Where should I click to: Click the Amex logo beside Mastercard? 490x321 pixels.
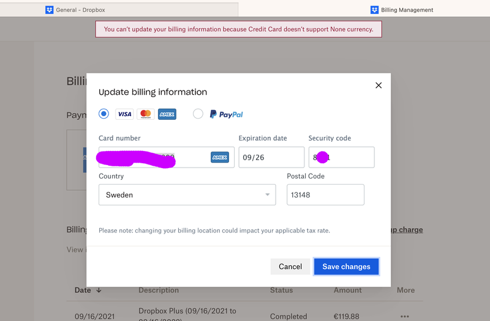167,114
